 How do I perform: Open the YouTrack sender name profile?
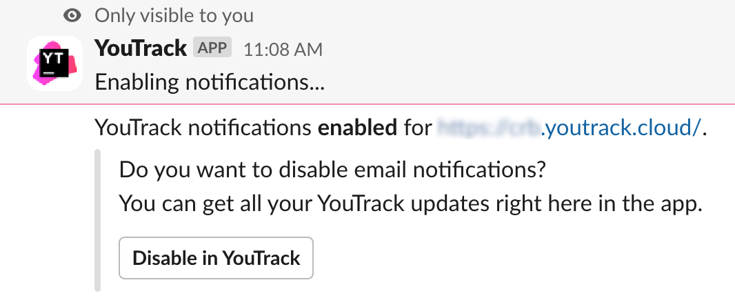tap(141, 48)
